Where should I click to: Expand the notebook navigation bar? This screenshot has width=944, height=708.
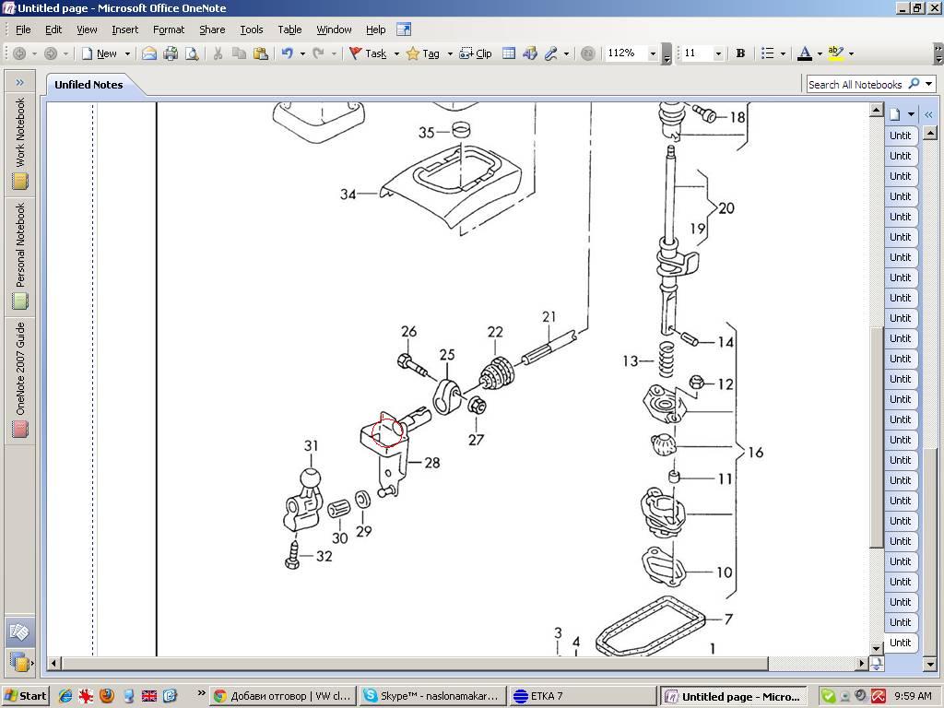coord(19,83)
